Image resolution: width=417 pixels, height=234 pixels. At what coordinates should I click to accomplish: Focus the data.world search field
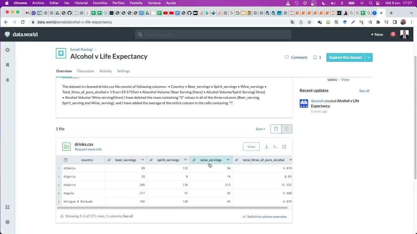click(213, 34)
